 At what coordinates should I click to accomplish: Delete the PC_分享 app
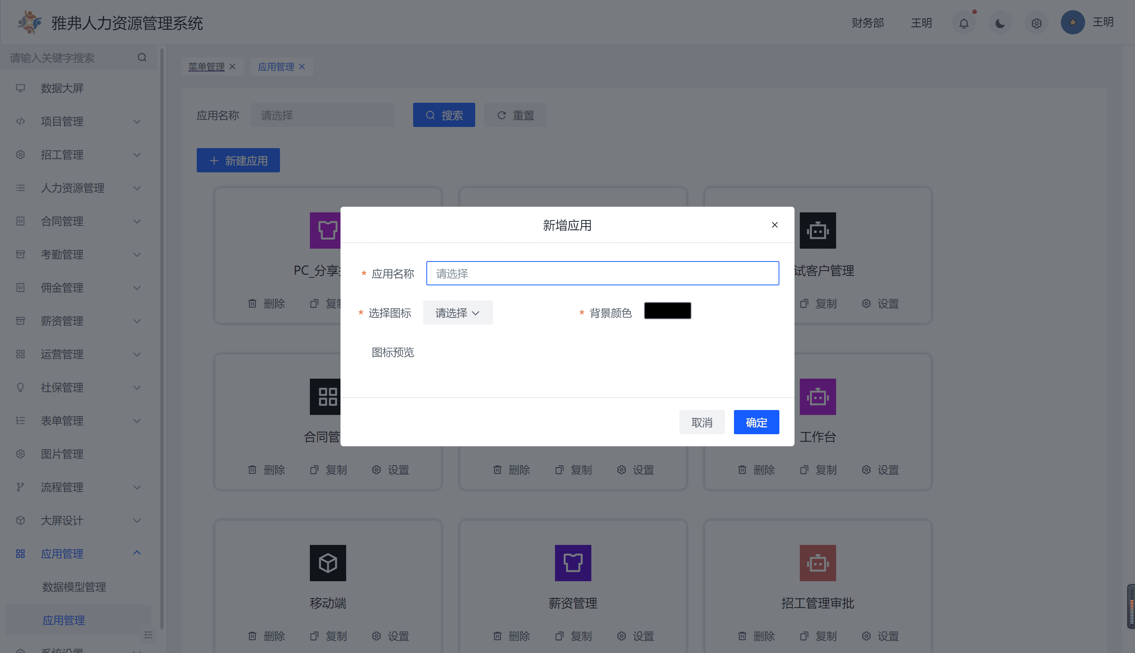pos(267,303)
